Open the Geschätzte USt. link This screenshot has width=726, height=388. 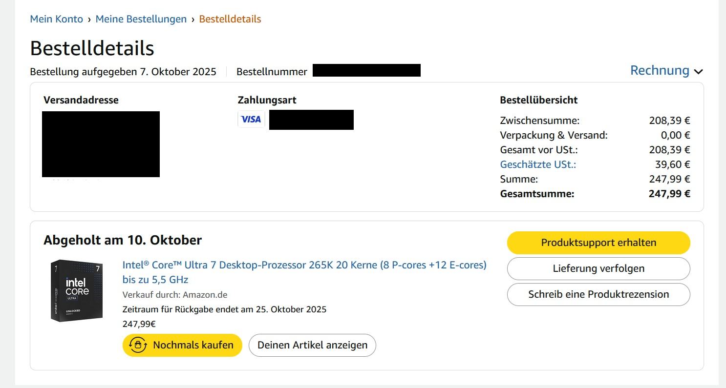(538, 164)
